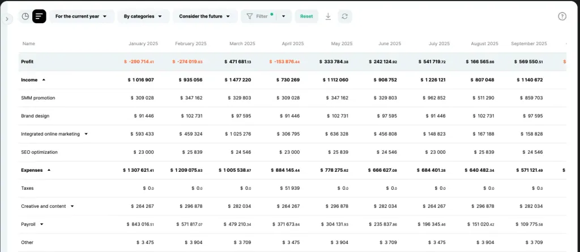
Task: Click January profit value -290 714.41
Action: point(139,62)
